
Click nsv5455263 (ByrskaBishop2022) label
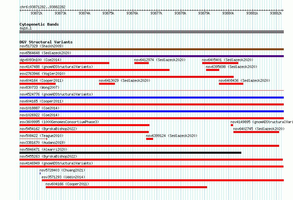[x=48, y=156]
